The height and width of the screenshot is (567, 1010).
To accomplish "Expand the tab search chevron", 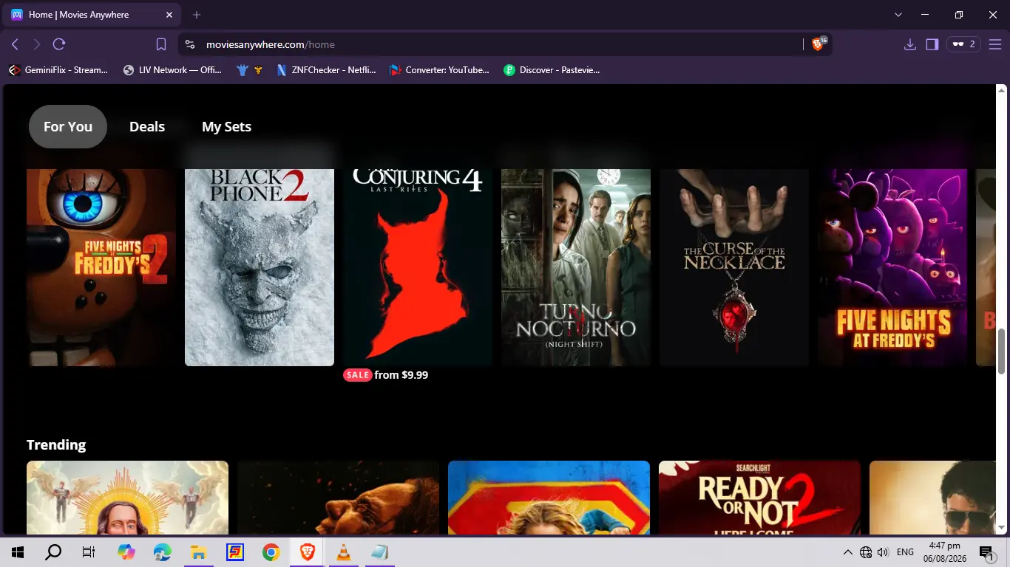I will point(898,15).
